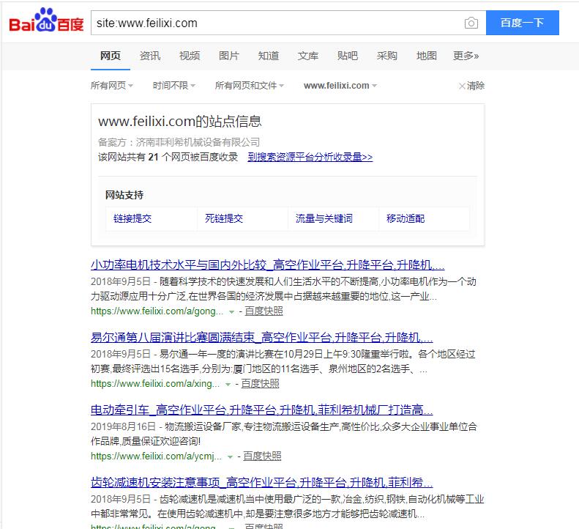Expand arrow next to feilixi.com/a/xing... URL

228,385
